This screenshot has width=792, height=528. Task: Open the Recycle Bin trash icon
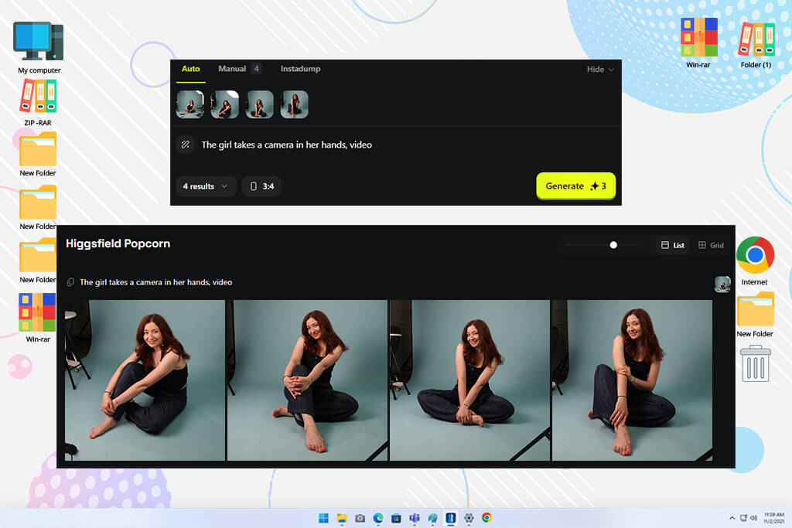pyautogui.click(x=755, y=363)
